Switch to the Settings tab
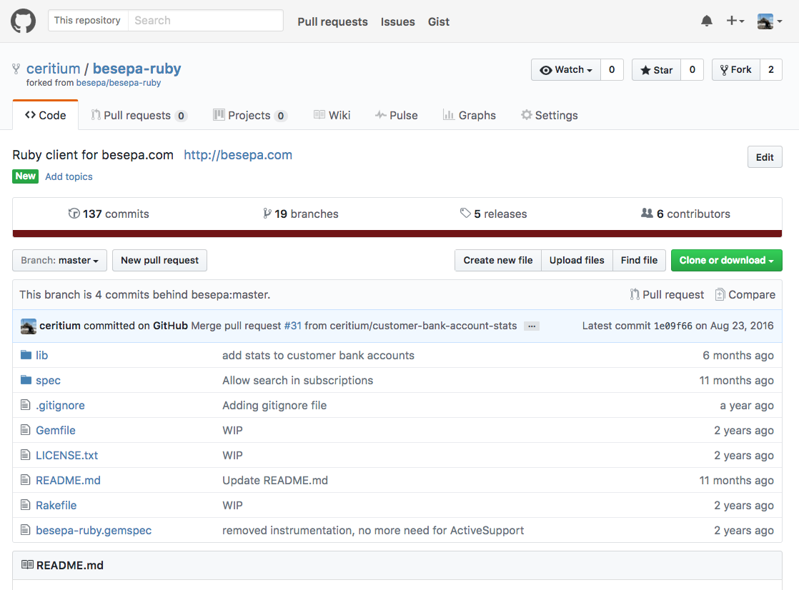The image size is (799, 590). point(549,115)
